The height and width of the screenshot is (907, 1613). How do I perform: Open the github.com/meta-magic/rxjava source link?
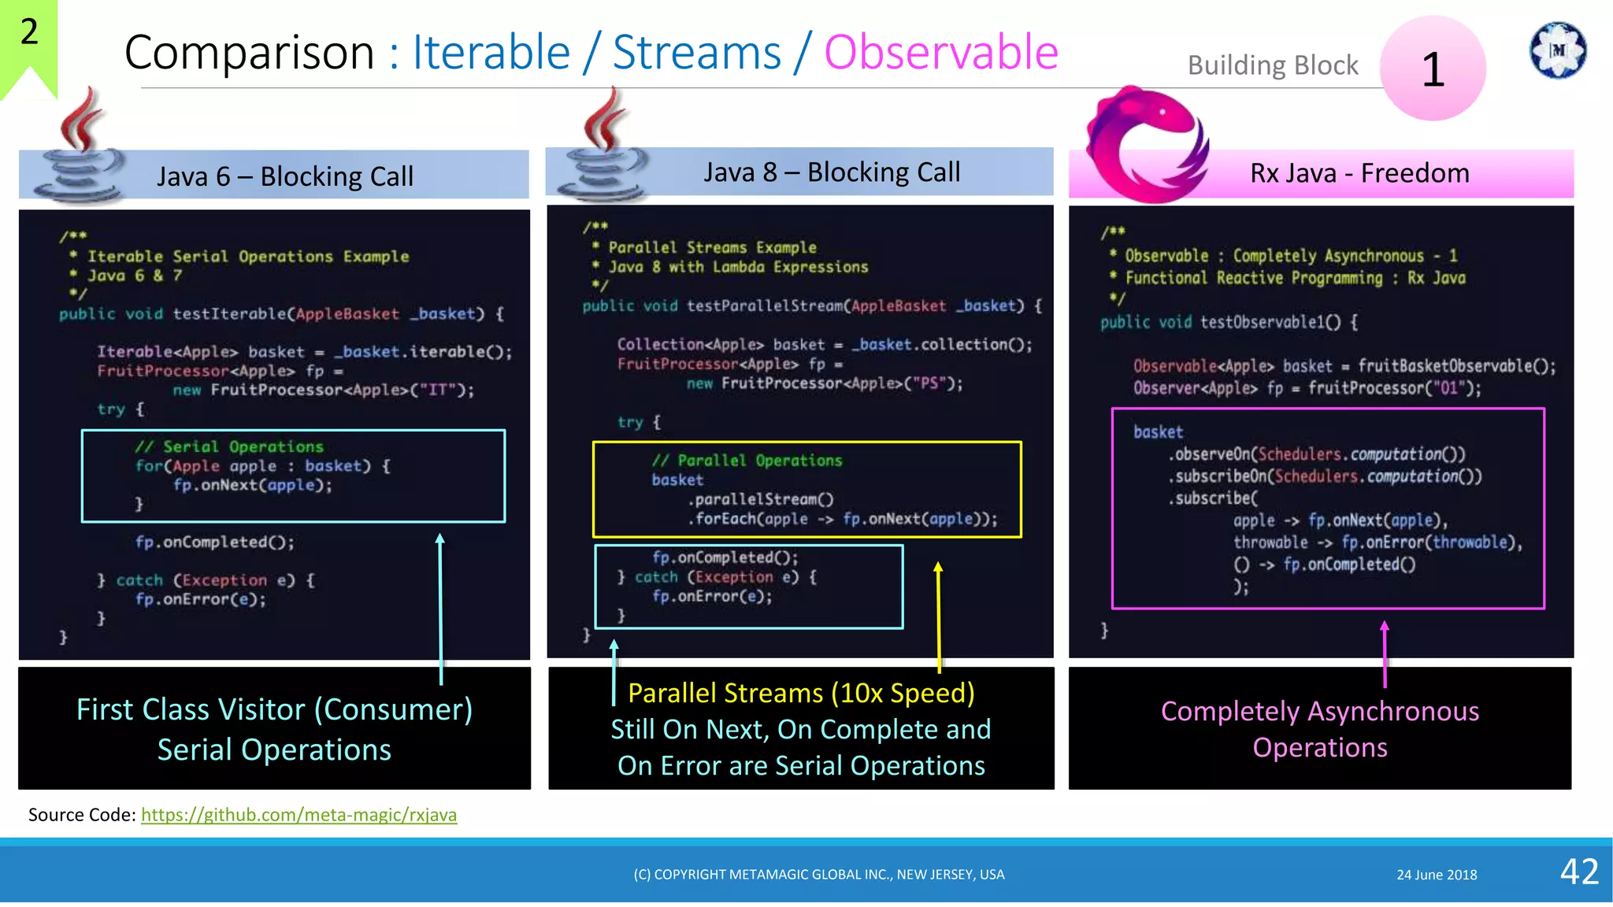(x=298, y=815)
